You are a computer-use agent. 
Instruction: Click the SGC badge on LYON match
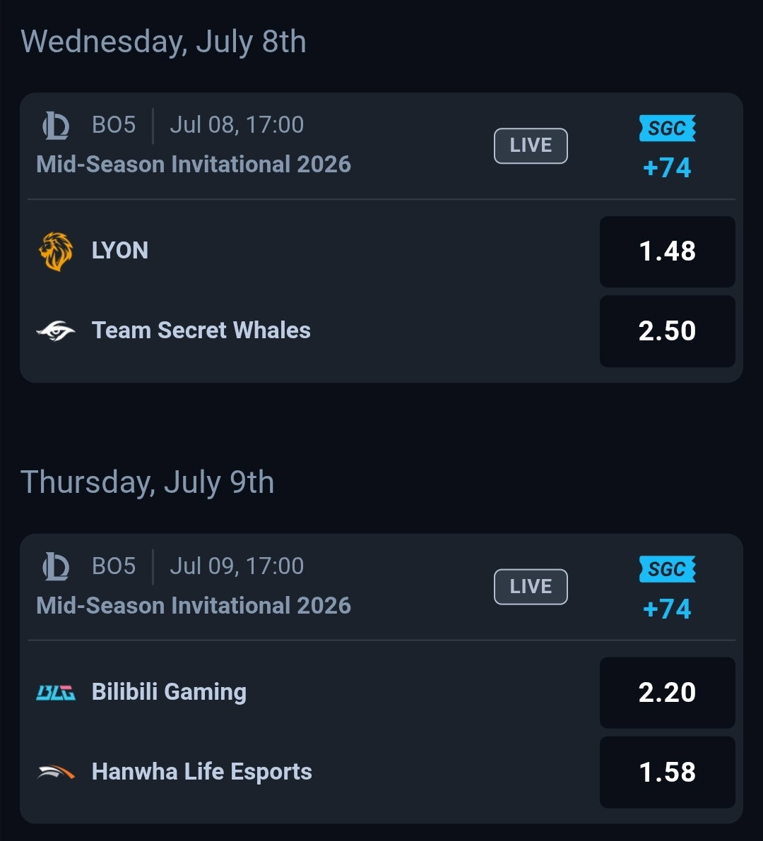667,129
